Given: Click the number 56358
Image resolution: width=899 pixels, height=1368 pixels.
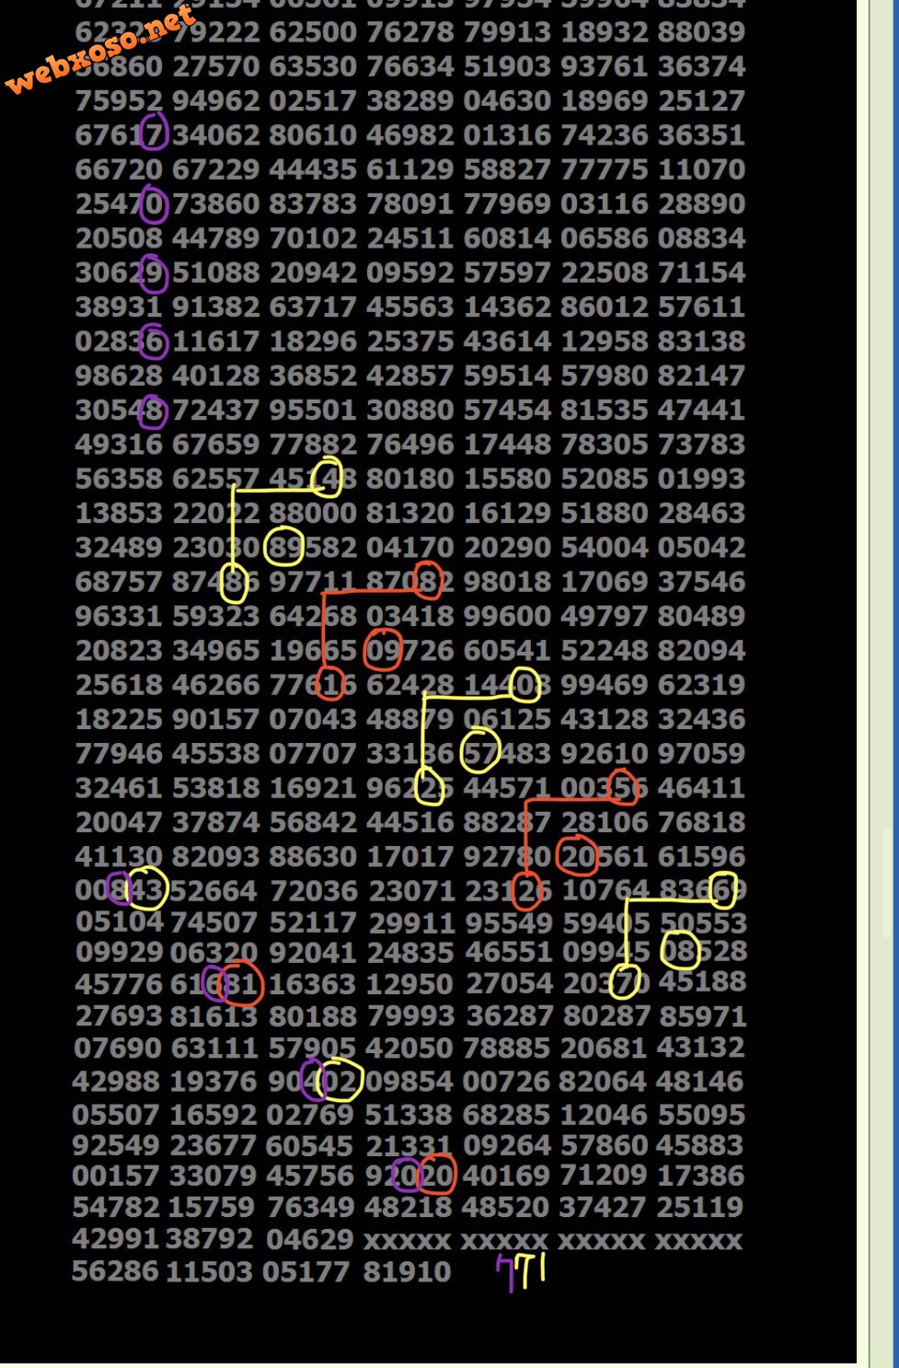Looking at the screenshot, I should tap(119, 479).
